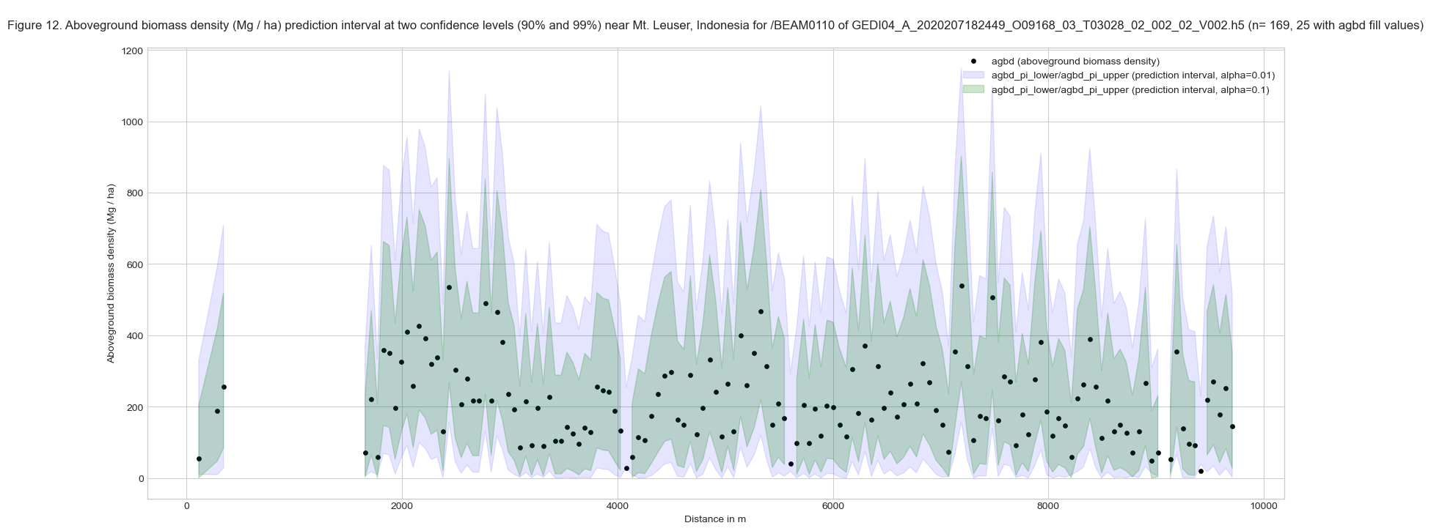Click the y-axis tick label 400
Screen dimensions: 1431x531
135,336
